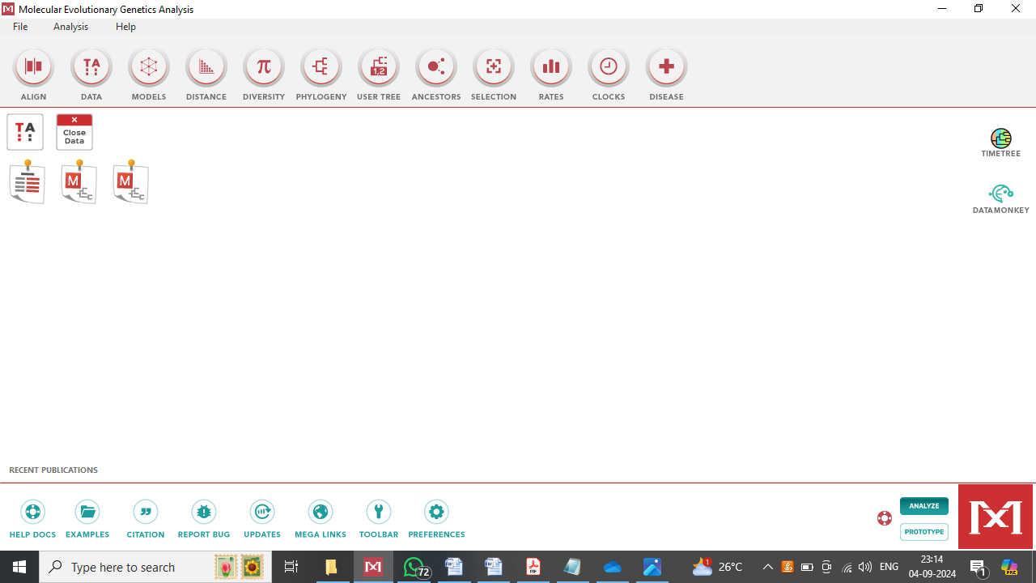Open the second pinned MEGA tree result
The width and height of the screenshot is (1036, 583).
(130, 182)
